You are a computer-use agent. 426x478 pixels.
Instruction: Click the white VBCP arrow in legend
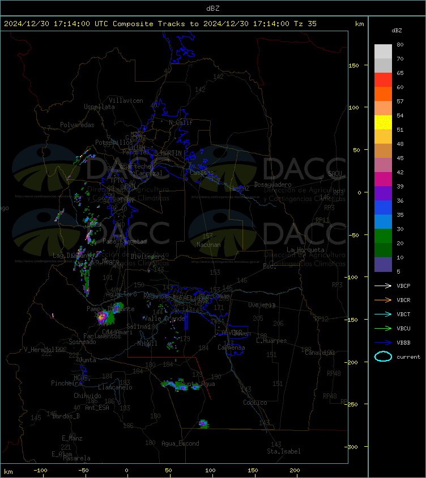pos(383,286)
